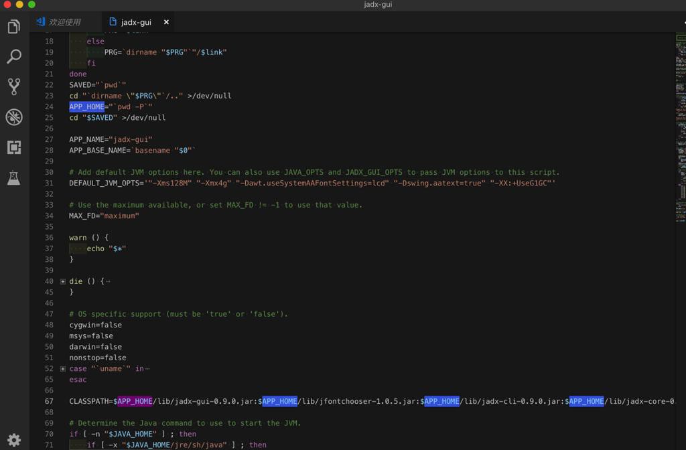Close the jadx-gui tab
The image size is (686, 450).
pyautogui.click(x=166, y=22)
